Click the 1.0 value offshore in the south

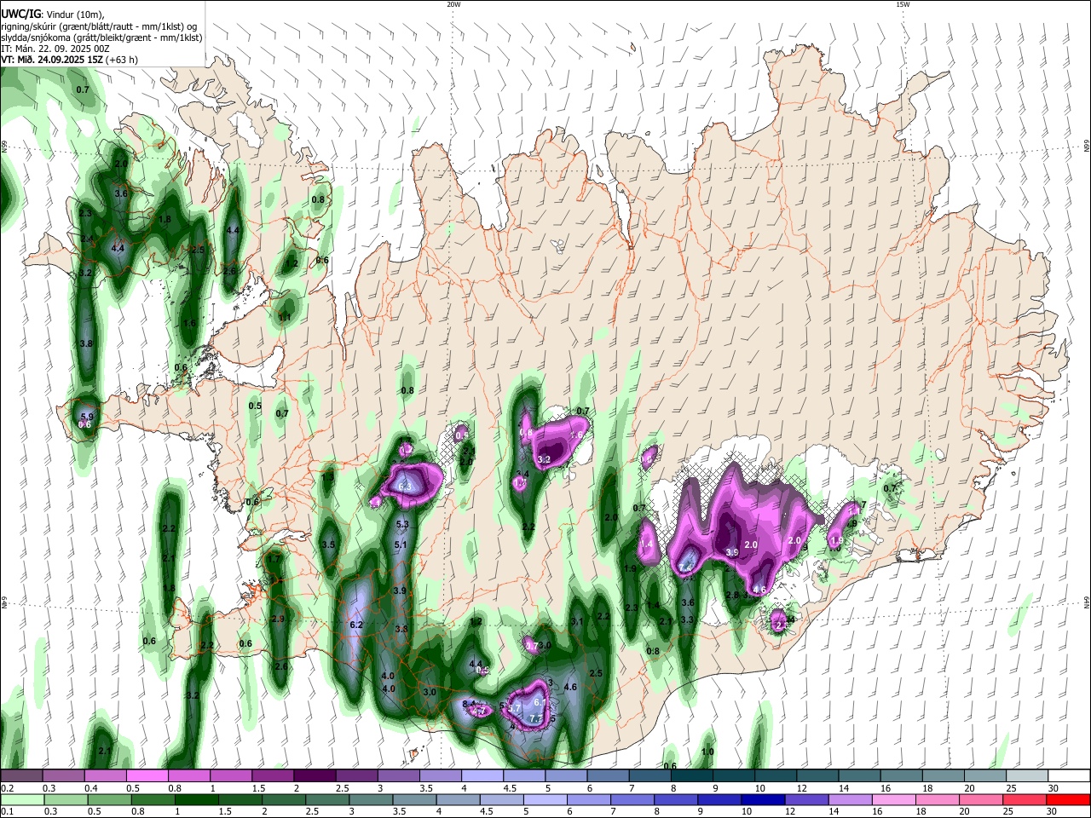pyautogui.click(x=707, y=752)
